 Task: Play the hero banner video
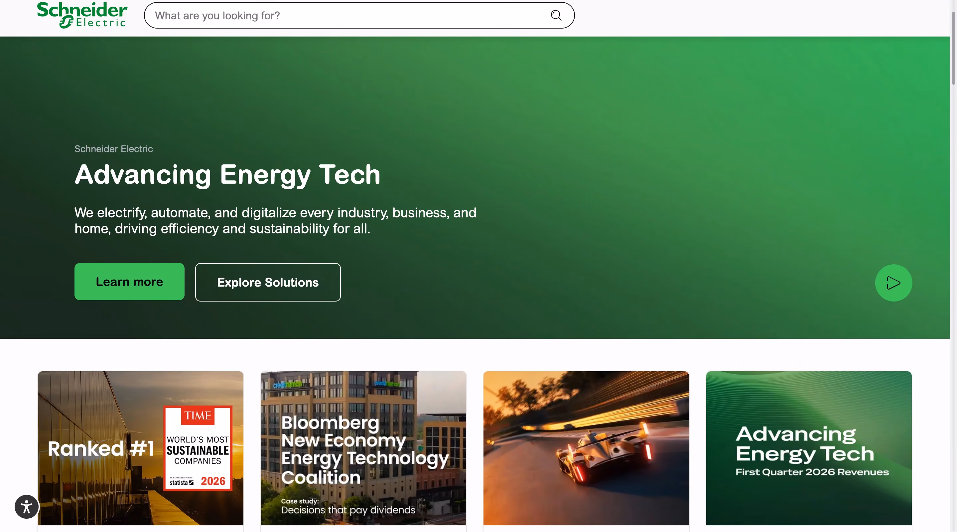893,283
